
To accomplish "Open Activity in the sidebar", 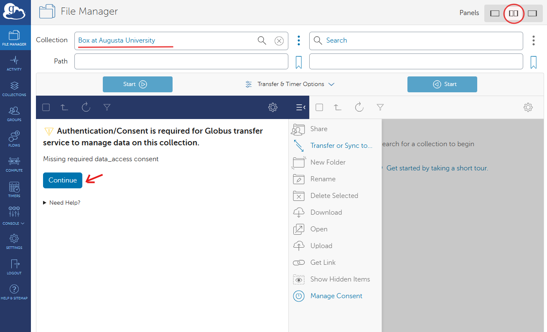I will point(14,63).
